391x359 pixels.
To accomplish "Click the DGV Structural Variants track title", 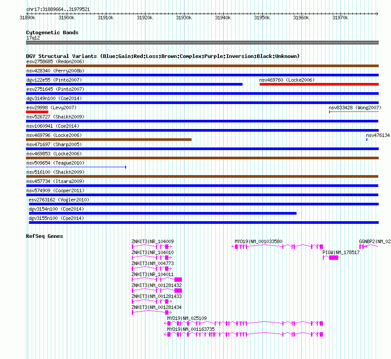I will pyautogui.click(x=163, y=56).
